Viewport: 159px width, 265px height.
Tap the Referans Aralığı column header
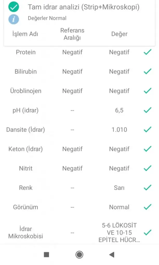(72, 34)
